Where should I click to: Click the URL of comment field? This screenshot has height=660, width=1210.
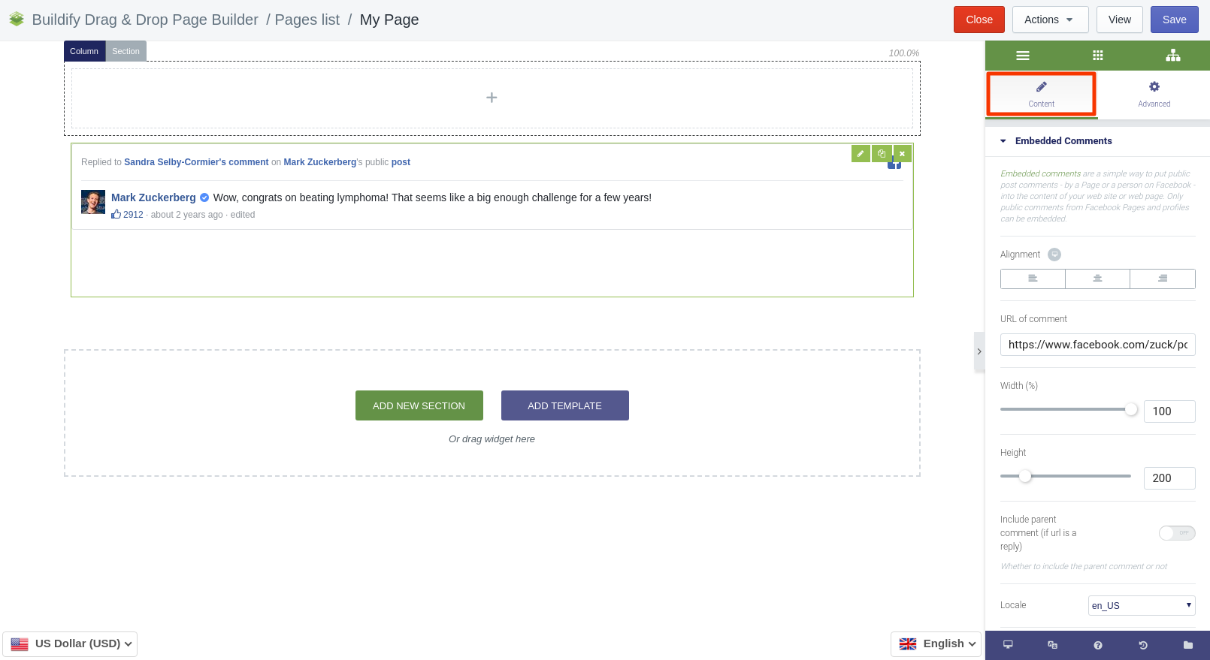pyautogui.click(x=1097, y=345)
